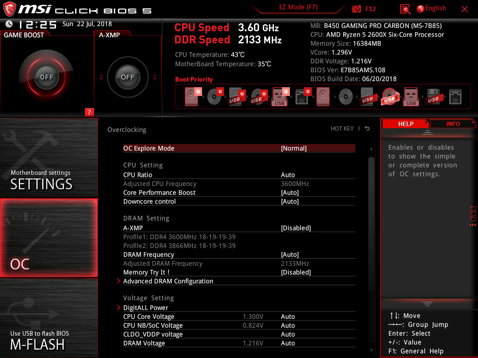
Task: Click the network boot device icon
Action: [455, 96]
